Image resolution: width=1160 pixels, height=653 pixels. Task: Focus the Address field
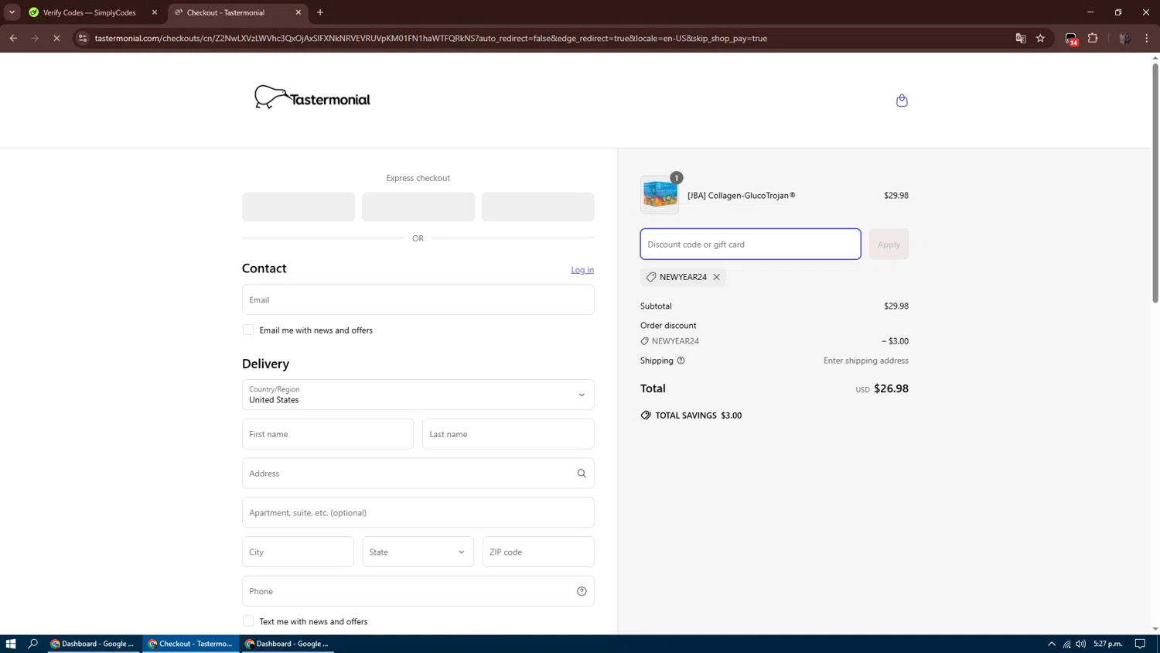click(418, 474)
